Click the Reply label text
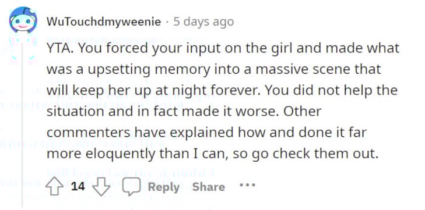The width and height of the screenshot is (425, 210). 164,187
